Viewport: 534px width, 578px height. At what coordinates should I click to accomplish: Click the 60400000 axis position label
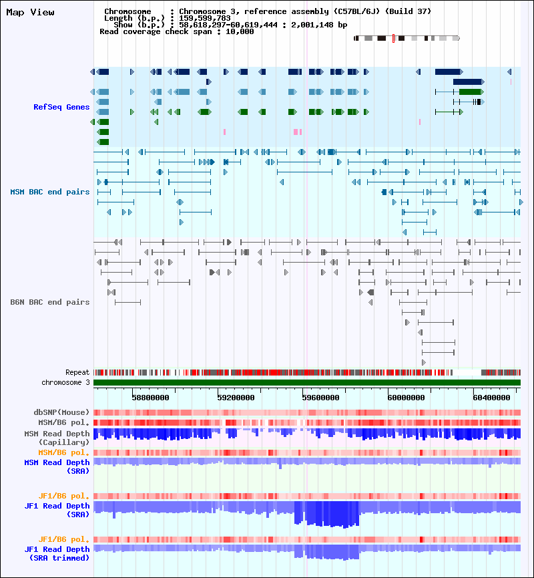point(491,398)
